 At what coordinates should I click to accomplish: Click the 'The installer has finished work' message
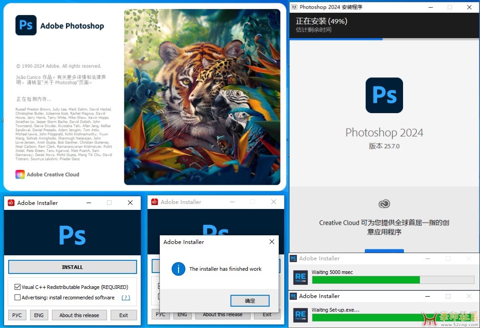pos(225,269)
